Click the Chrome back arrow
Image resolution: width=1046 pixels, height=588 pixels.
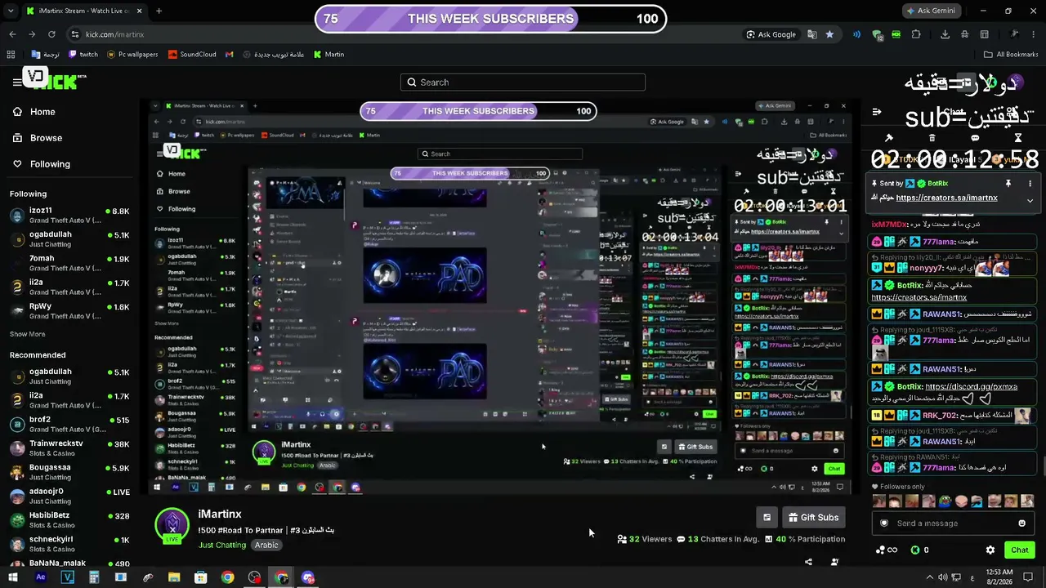click(12, 34)
